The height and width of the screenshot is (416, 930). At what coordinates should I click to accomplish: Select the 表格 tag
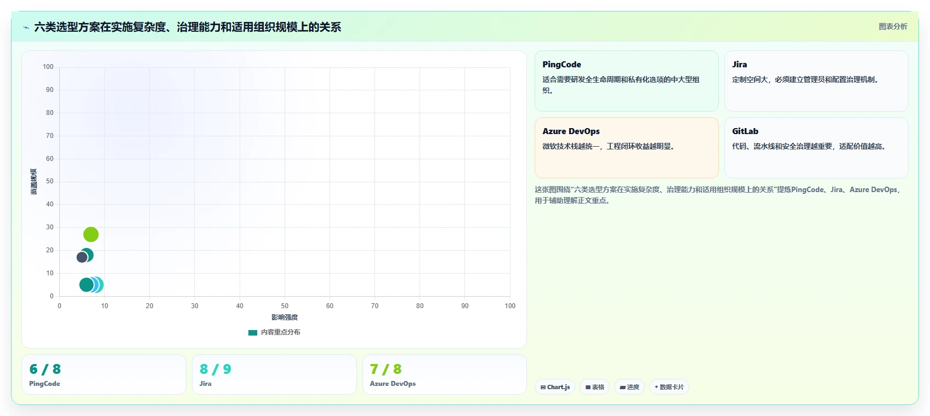(x=594, y=387)
